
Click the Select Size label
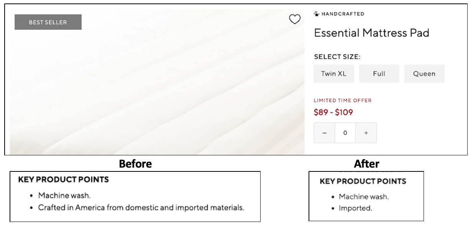click(337, 57)
